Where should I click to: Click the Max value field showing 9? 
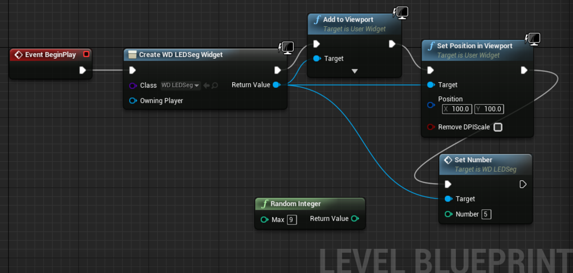(x=292, y=220)
